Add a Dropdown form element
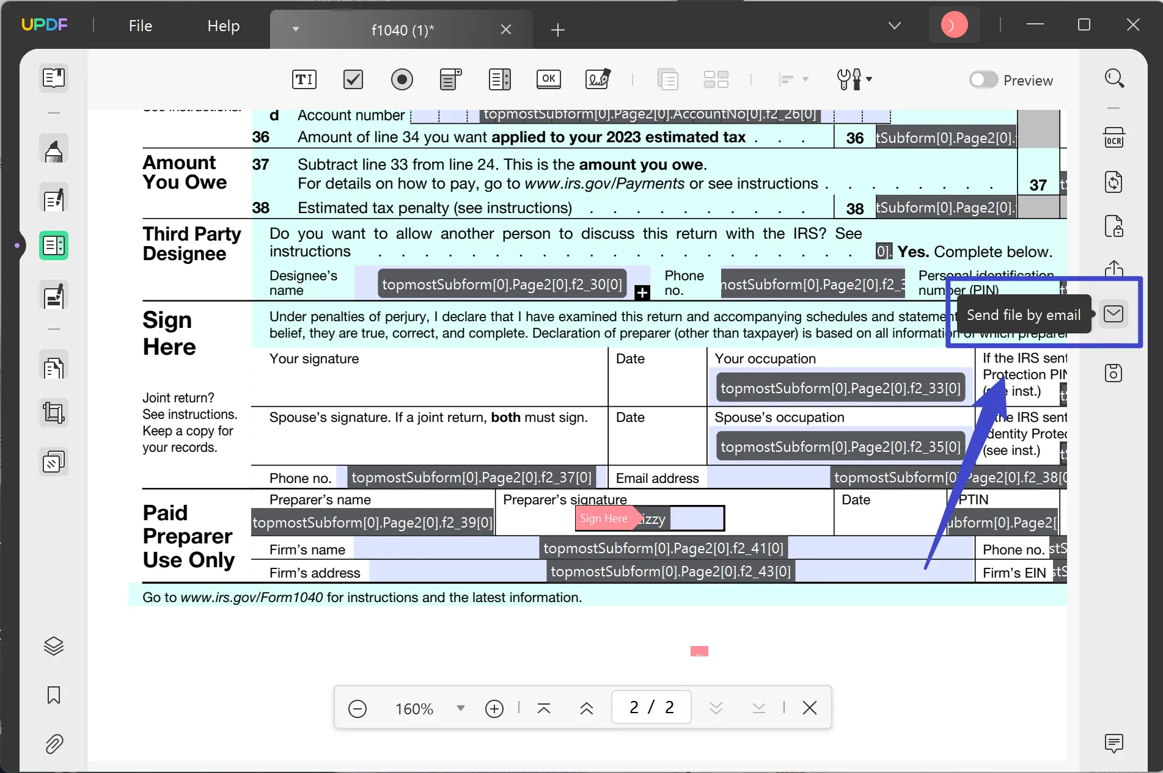This screenshot has width=1163, height=773. point(450,79)
